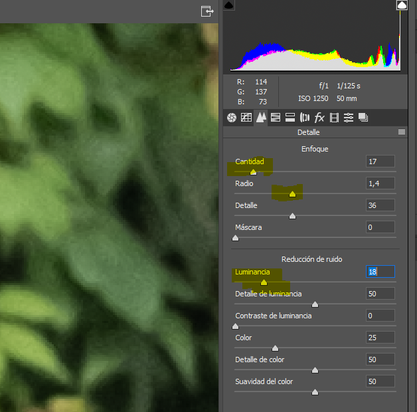Click the histogram graph
Viewport: 417px width, 412px height.
pos(315,37)
